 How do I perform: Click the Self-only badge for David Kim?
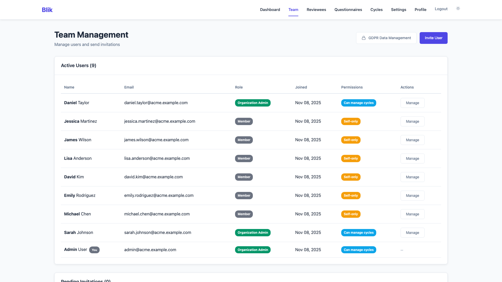[x=351, y=177]
